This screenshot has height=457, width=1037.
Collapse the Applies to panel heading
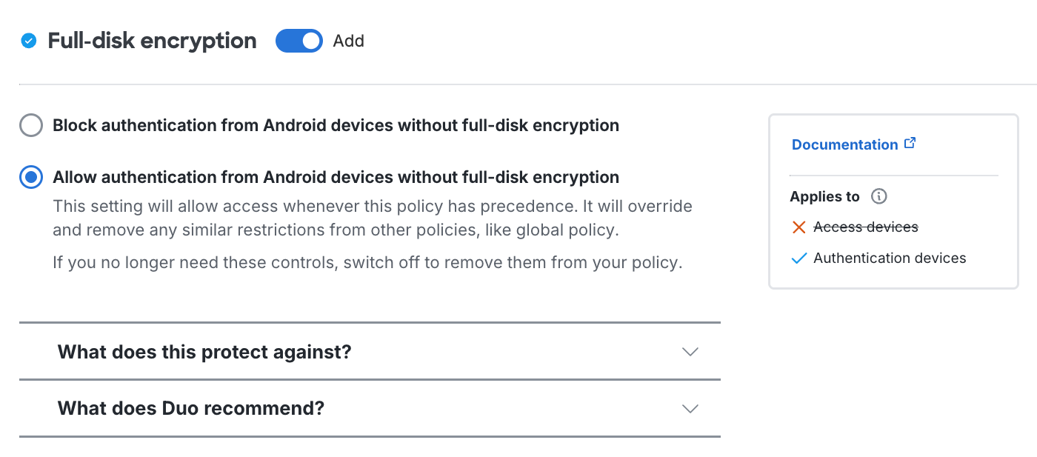pyautogui.click(x=825, y=196)
